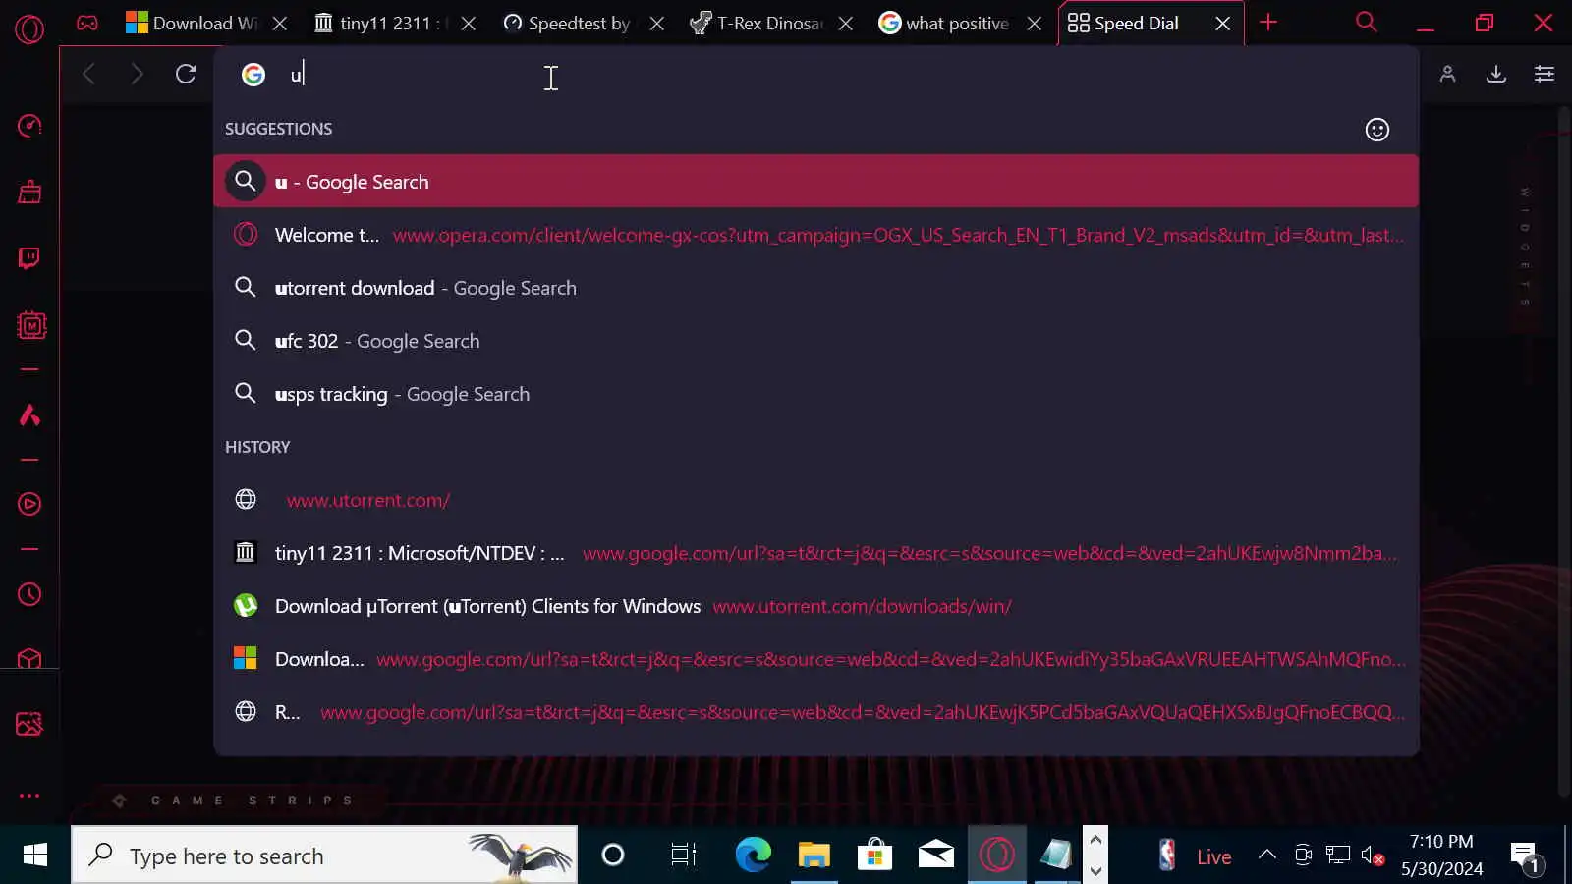
Task: Open Microsoft Edge from the taskbar
Action: click(x=754, y=856)
